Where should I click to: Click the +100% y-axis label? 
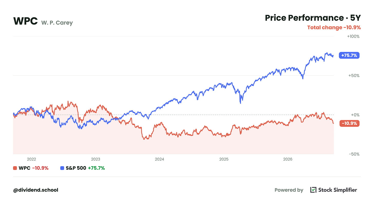point(353,36)
